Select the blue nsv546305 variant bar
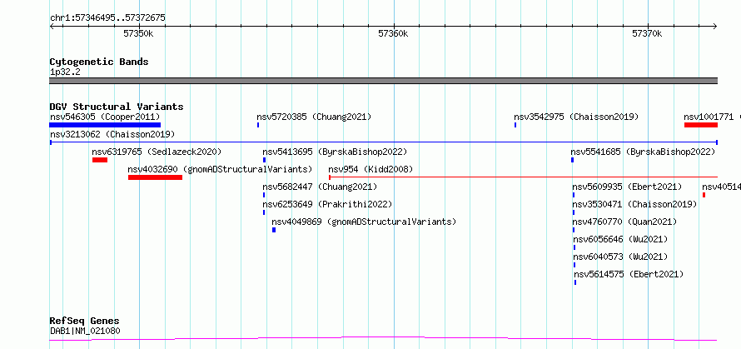741x349 pixels. 105,125
